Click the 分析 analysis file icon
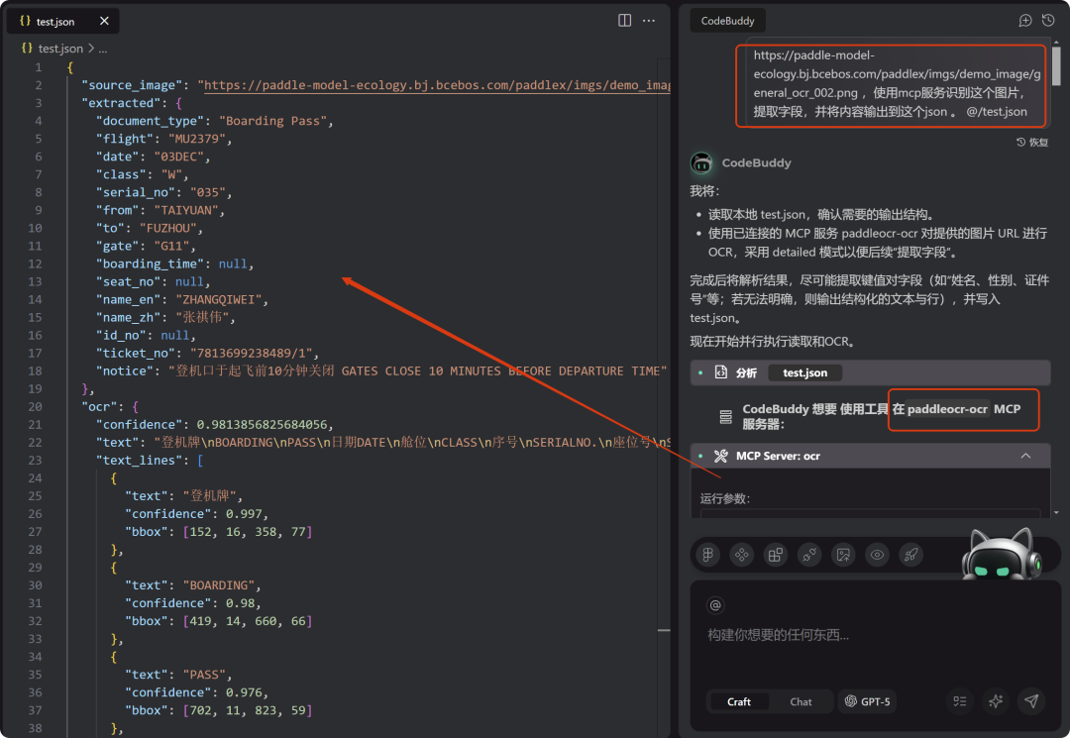 click(x=720, y=372)
